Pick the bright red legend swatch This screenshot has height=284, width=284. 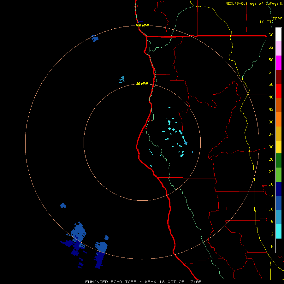(x=279, y=91)
